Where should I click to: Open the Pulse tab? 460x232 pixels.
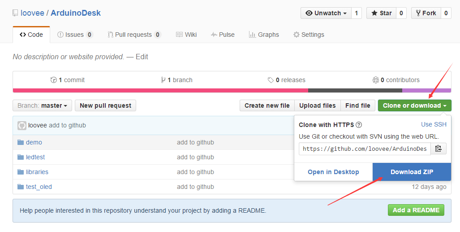223,35
